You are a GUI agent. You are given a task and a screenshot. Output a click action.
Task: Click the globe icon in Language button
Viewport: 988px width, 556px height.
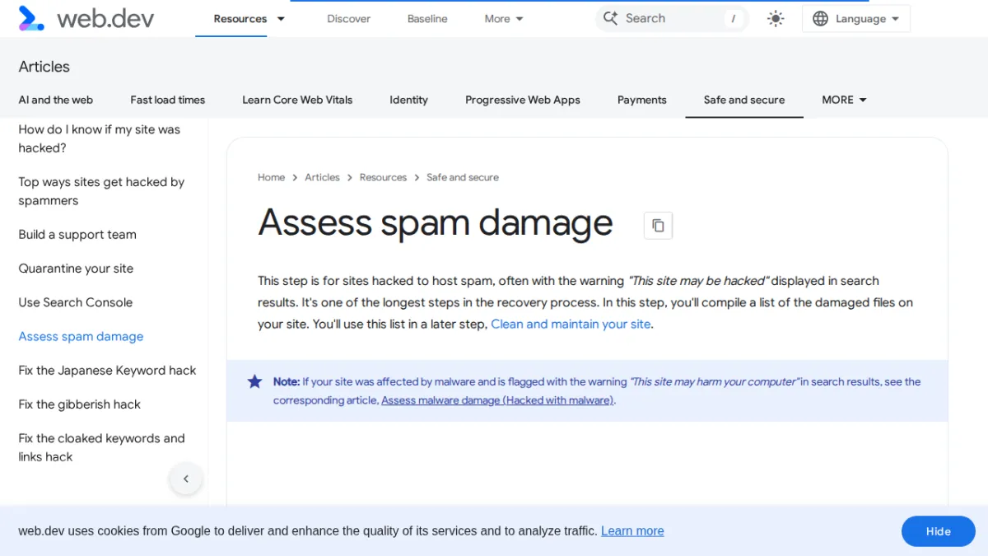(x=820, y=19)
